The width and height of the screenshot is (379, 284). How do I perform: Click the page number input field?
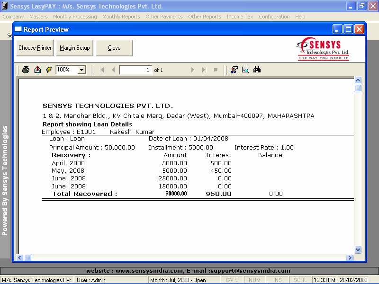(x=136, y=70)
